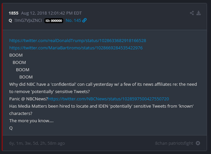Viewport: 211px width, 154px height.
Task: Click the author name Q in the header
Action: pos(10,20)
